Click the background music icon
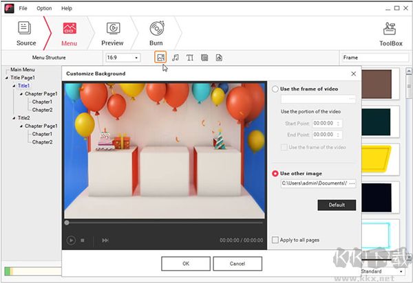This screenshot has width=413, height=283. [x=175, y=58]
